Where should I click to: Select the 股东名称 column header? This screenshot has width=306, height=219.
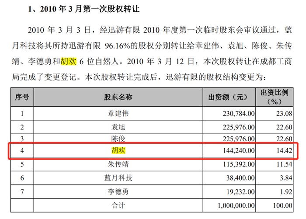[x=118, y=97]
